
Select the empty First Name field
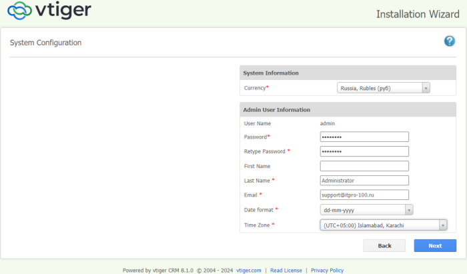364,166
